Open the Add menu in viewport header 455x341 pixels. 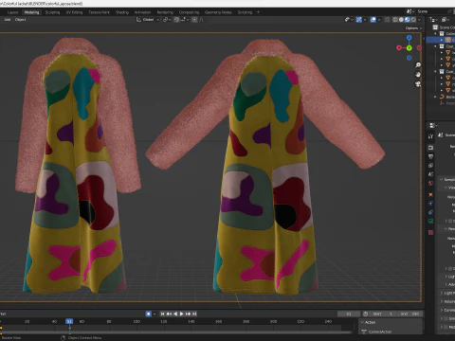click(x=8, y=20)
